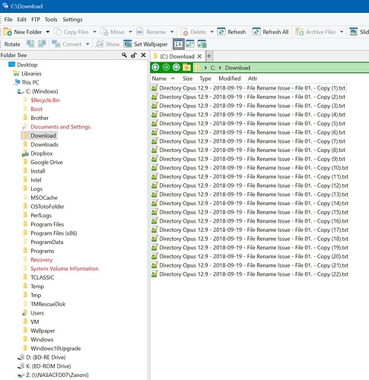Select Dropbox folder in the tree
The width and height of the screenshot is (369, 380).
click(42, 154)
